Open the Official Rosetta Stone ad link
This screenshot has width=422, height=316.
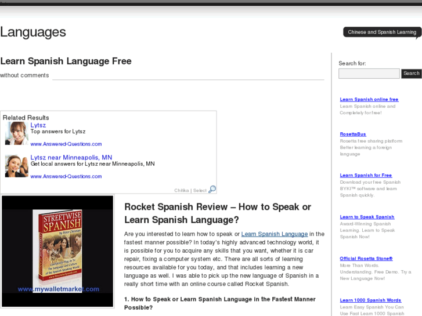[366, 259]
